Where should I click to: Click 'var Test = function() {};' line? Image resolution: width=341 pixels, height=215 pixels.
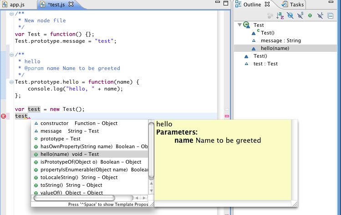[55, 34]
